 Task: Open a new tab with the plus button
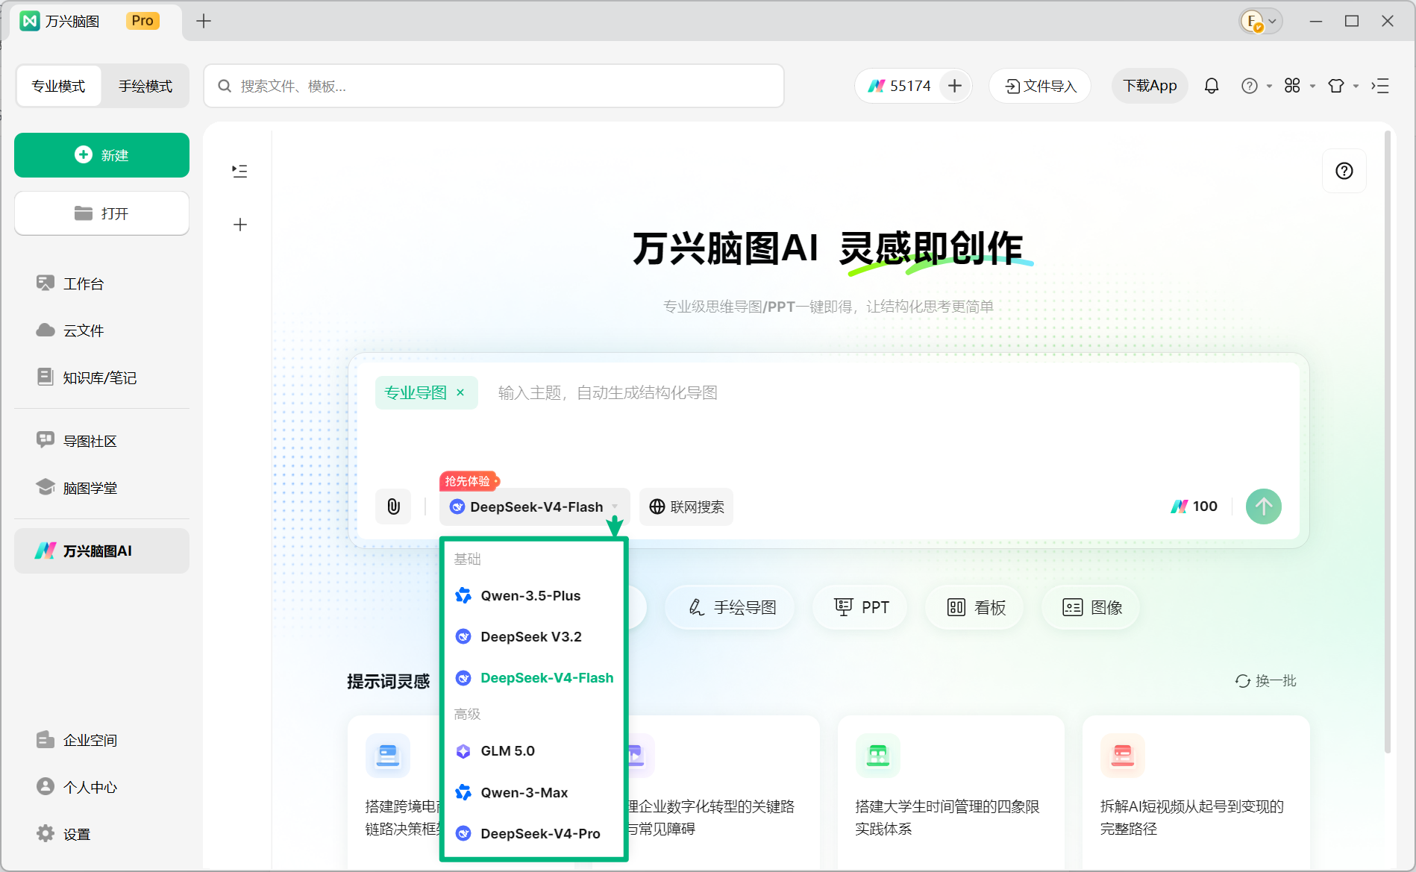pyautogui.click(x=204, y=21)
